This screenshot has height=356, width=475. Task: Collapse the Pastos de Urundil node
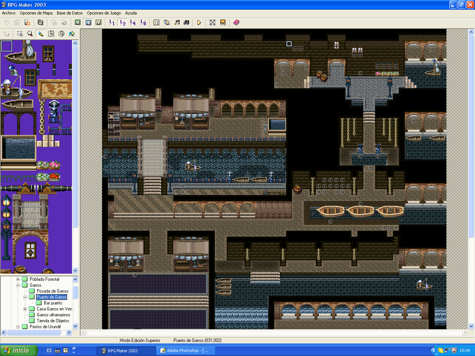tap(18, 327)
